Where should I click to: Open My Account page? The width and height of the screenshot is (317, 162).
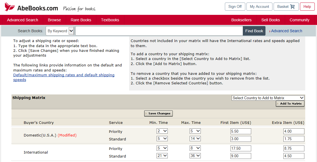tap(259, 7)
